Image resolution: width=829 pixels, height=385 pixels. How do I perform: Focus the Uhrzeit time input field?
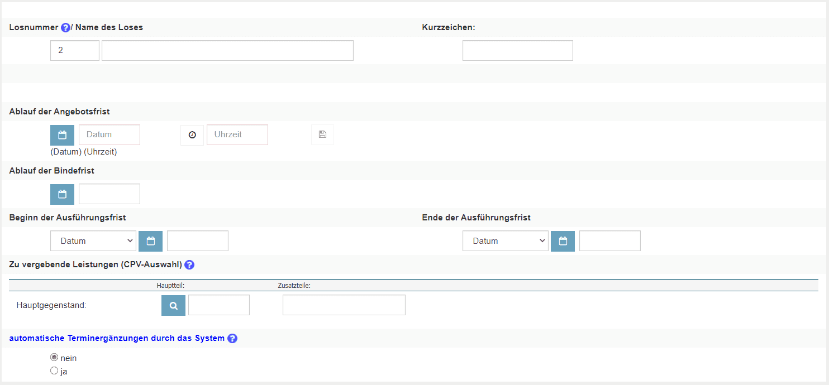pyautogui.click(x=237, y=135)
